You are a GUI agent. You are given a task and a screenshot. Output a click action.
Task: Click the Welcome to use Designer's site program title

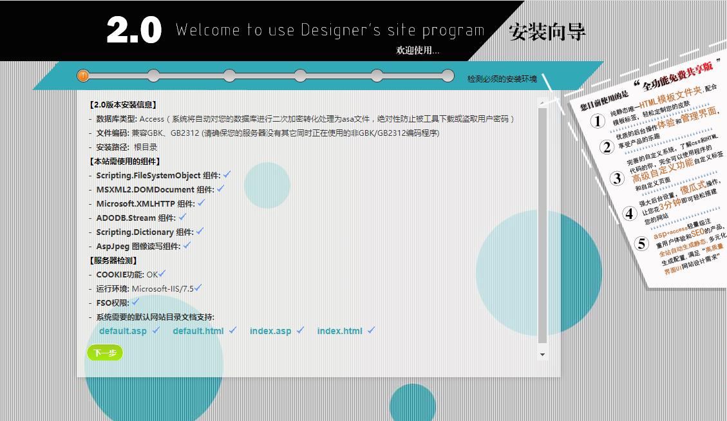tap(330, 30)
